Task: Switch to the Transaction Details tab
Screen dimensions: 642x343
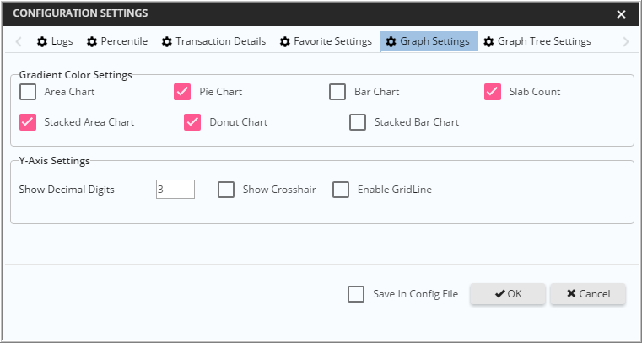Action: click(213, 41)
